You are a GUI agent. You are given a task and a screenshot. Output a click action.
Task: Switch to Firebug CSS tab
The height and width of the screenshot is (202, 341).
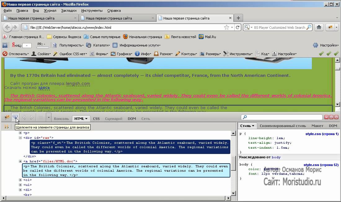[96, 119]
